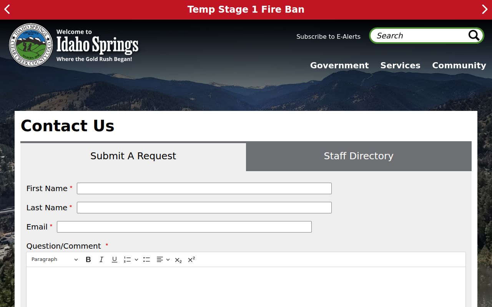Open the Government menu
492x307 pixels.
339,65
